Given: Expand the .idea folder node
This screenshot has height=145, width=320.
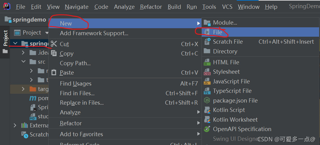Looking at the screenshot, I should [x=23, y=52].
